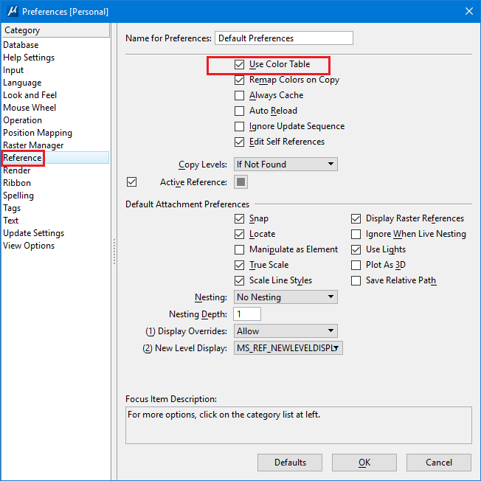The width and height of the screenshot is (481, 481).
Task: Click the Category column header
Action: (x=56, y=30)
